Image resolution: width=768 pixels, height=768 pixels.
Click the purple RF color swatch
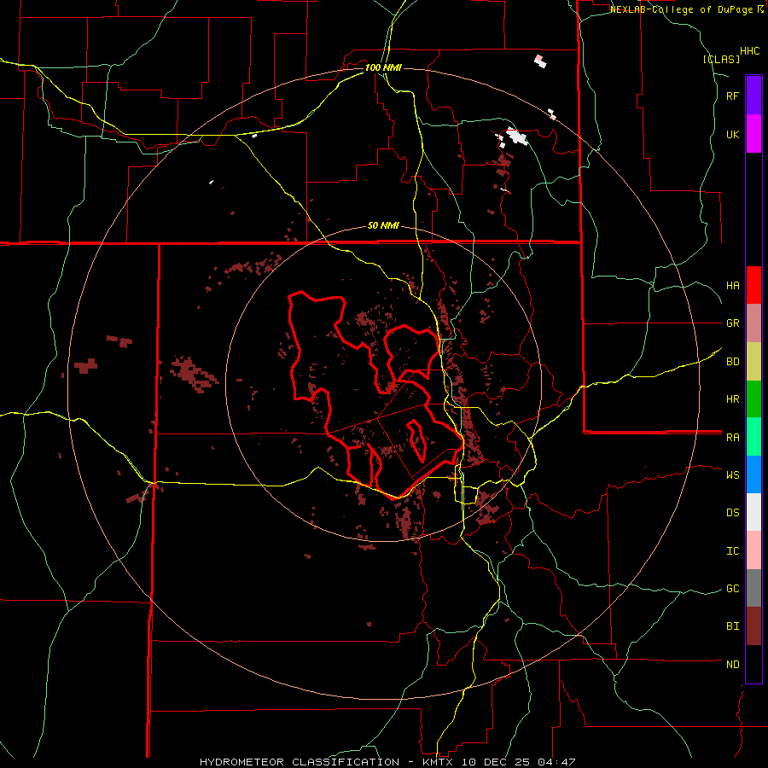click(753, 96)
